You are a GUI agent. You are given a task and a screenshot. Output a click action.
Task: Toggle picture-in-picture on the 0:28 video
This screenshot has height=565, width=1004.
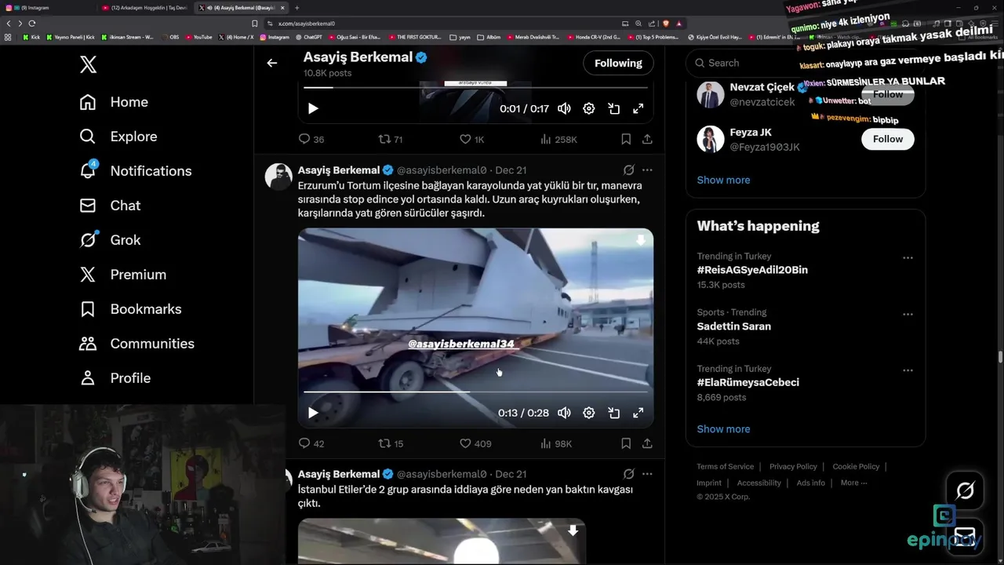(x=614, y=413)
